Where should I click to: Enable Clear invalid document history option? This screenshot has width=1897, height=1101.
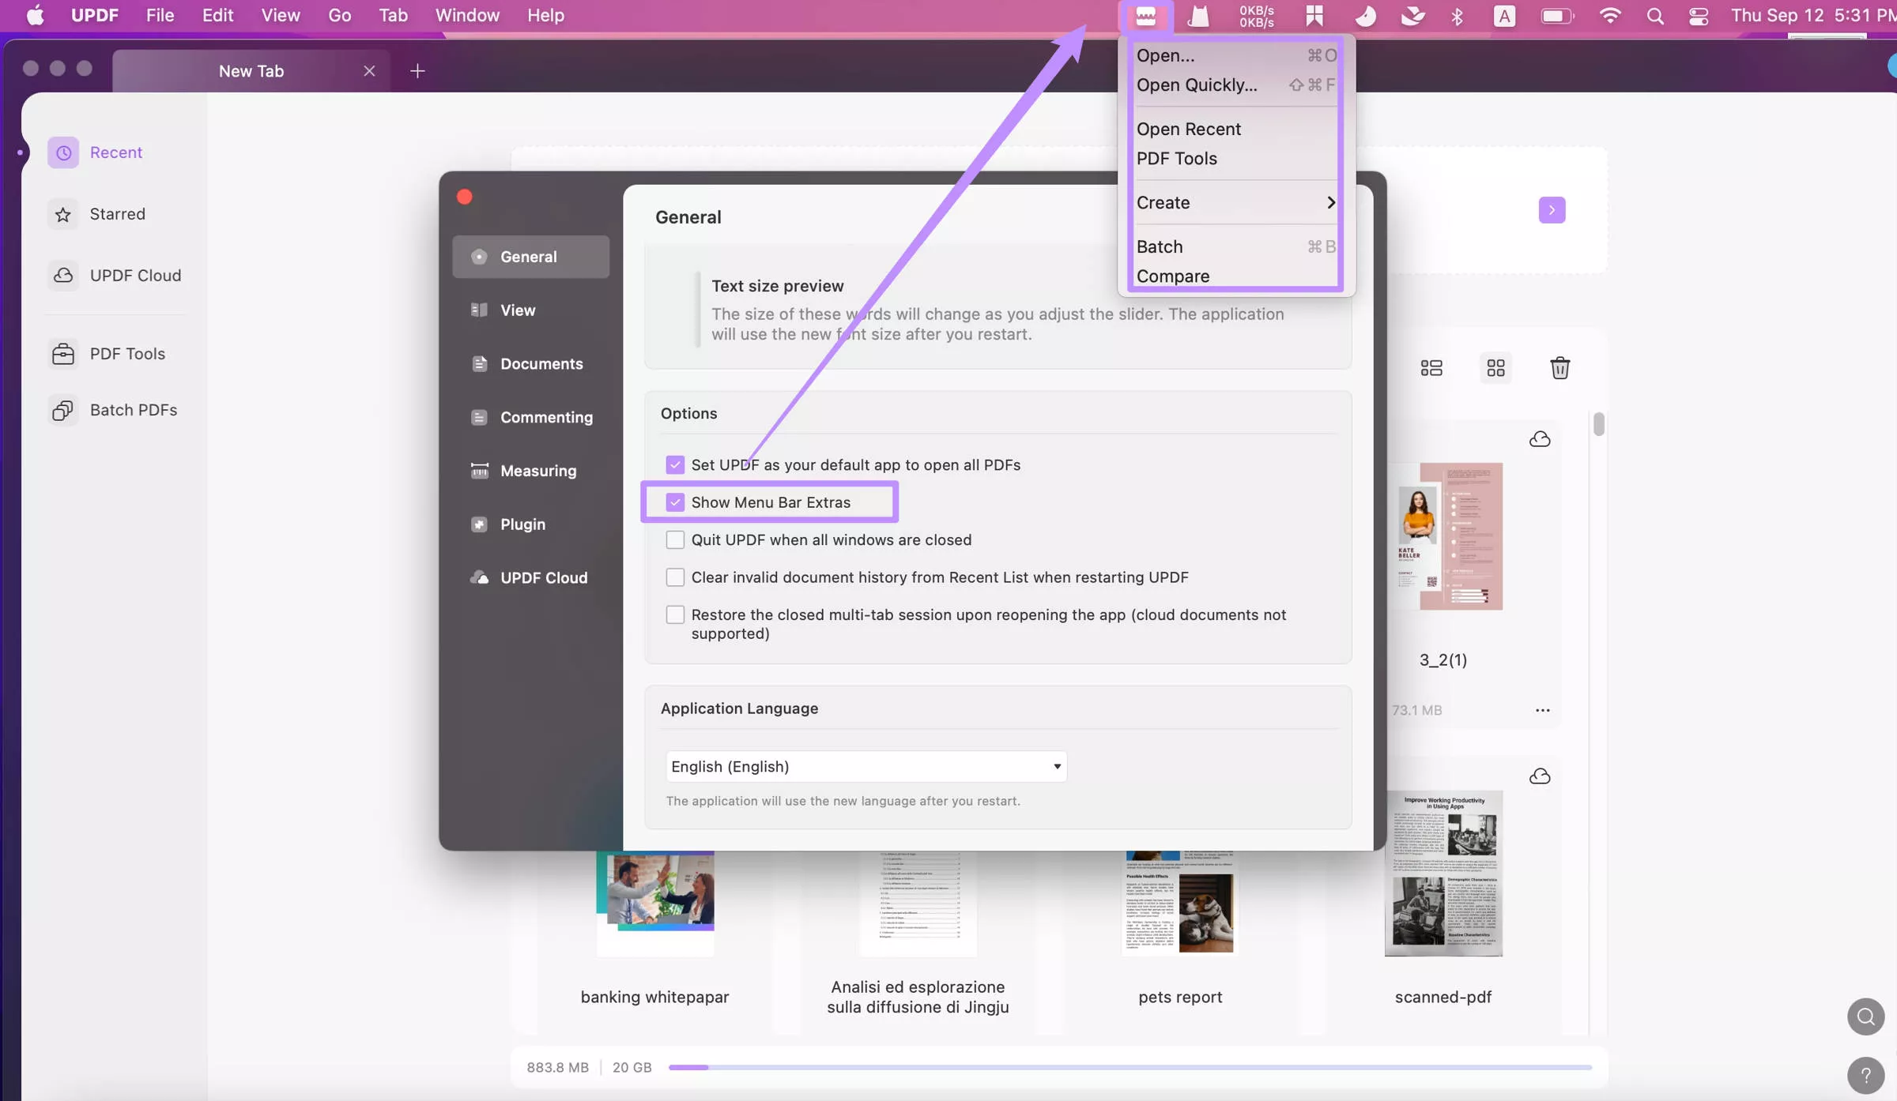(674, 577)
